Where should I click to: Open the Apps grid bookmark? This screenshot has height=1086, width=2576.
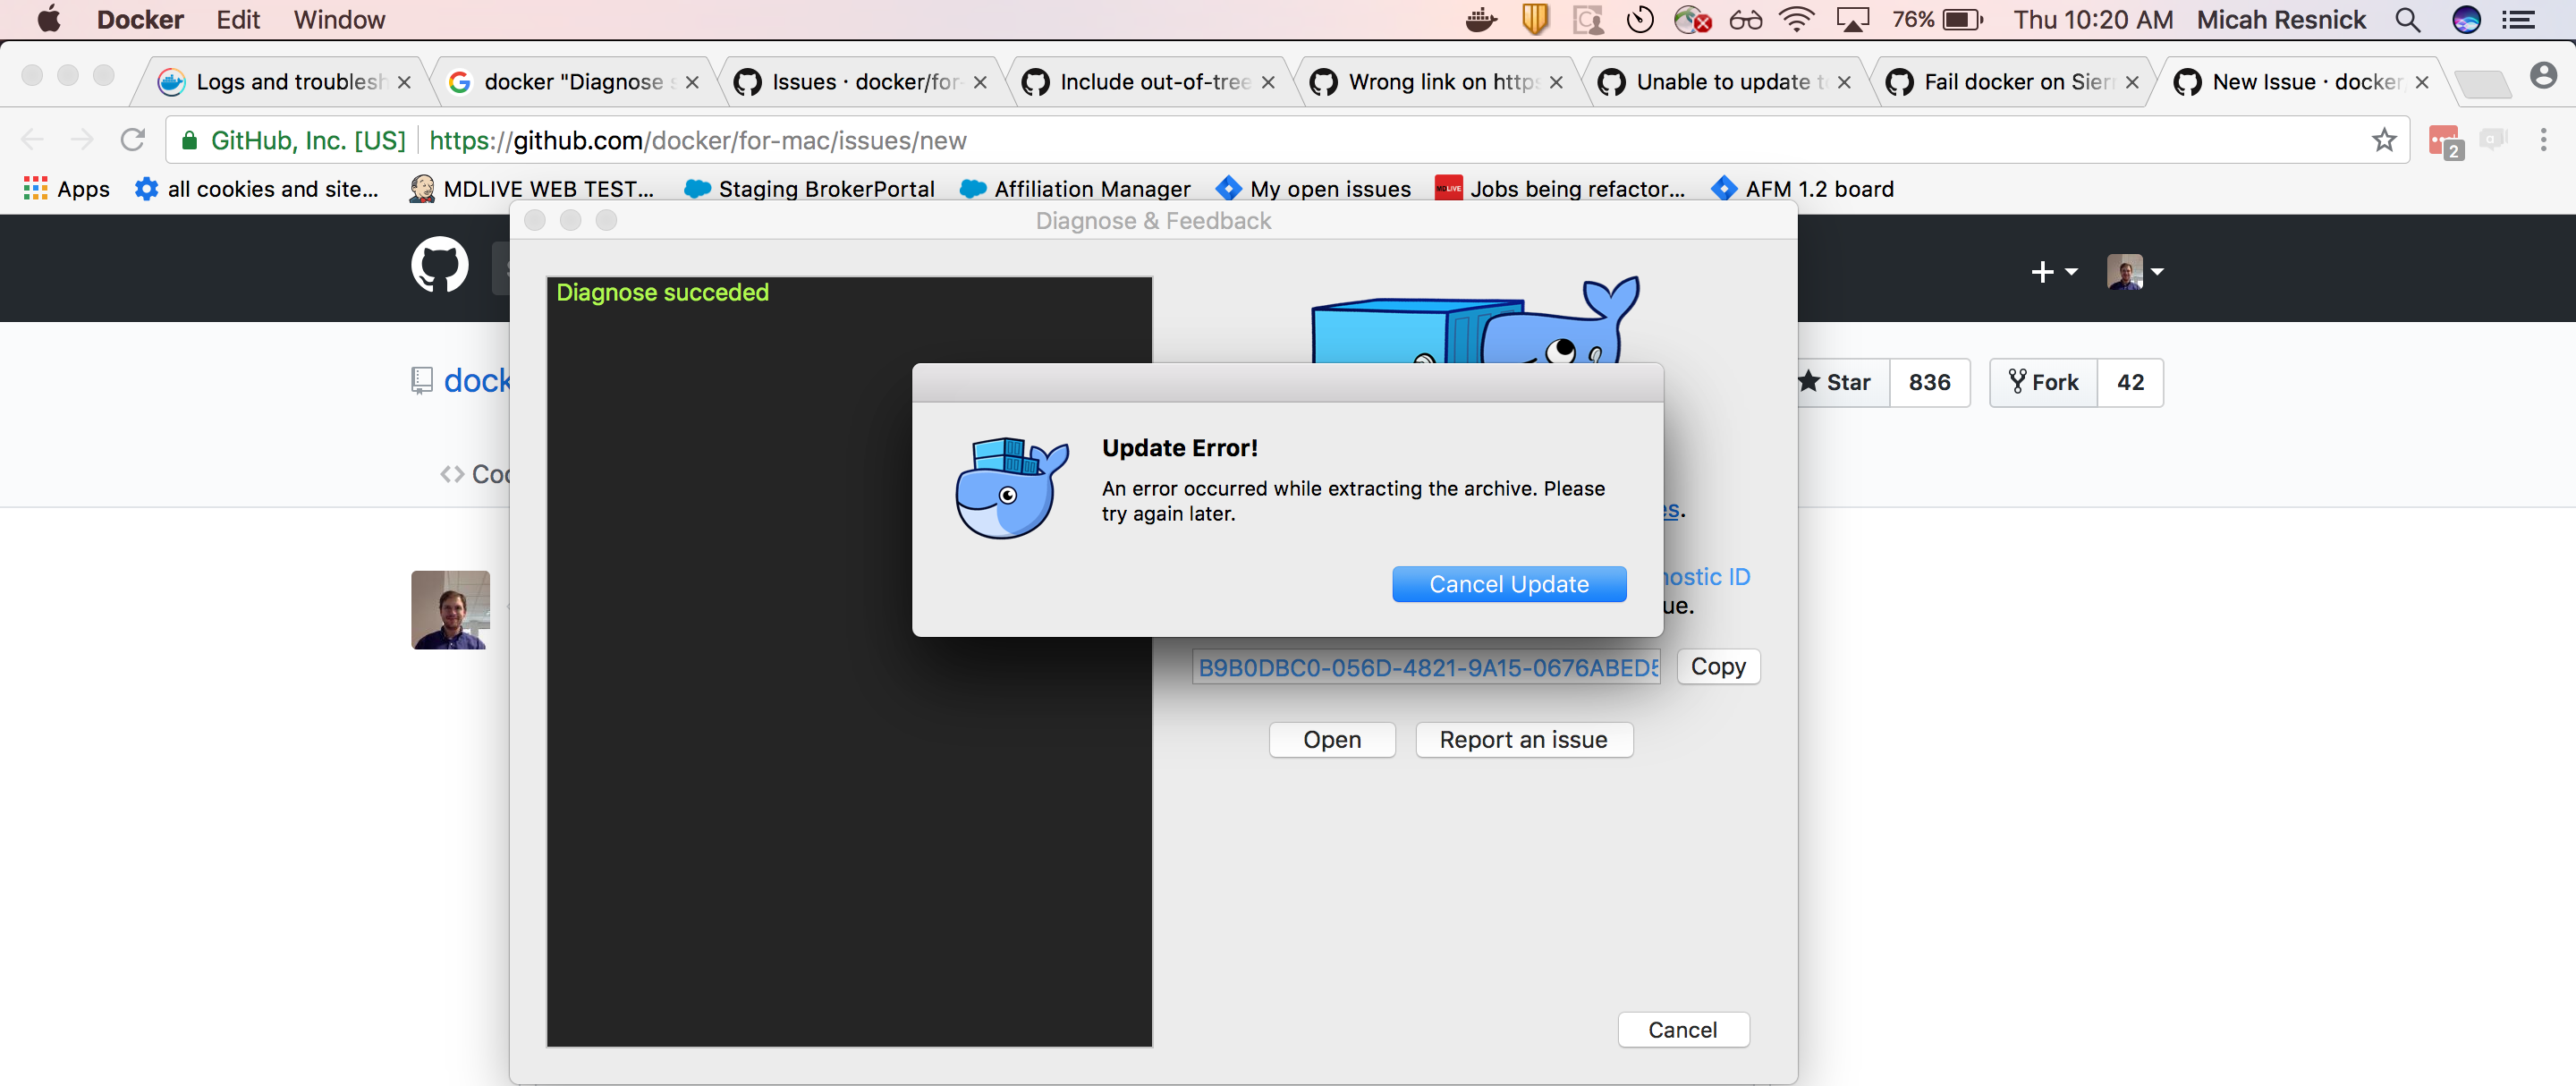[x=67, y=189]
